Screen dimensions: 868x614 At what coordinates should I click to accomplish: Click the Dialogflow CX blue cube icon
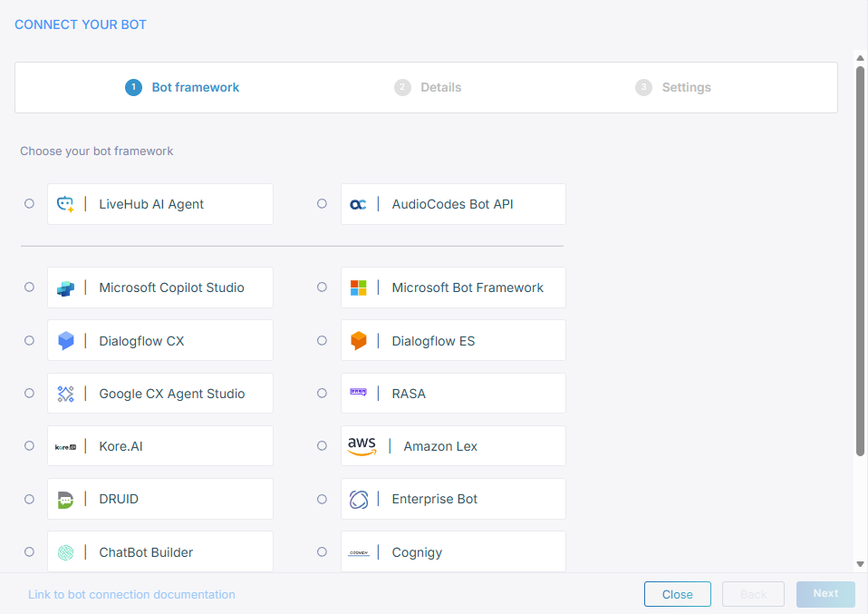click(x=65, y=341)
